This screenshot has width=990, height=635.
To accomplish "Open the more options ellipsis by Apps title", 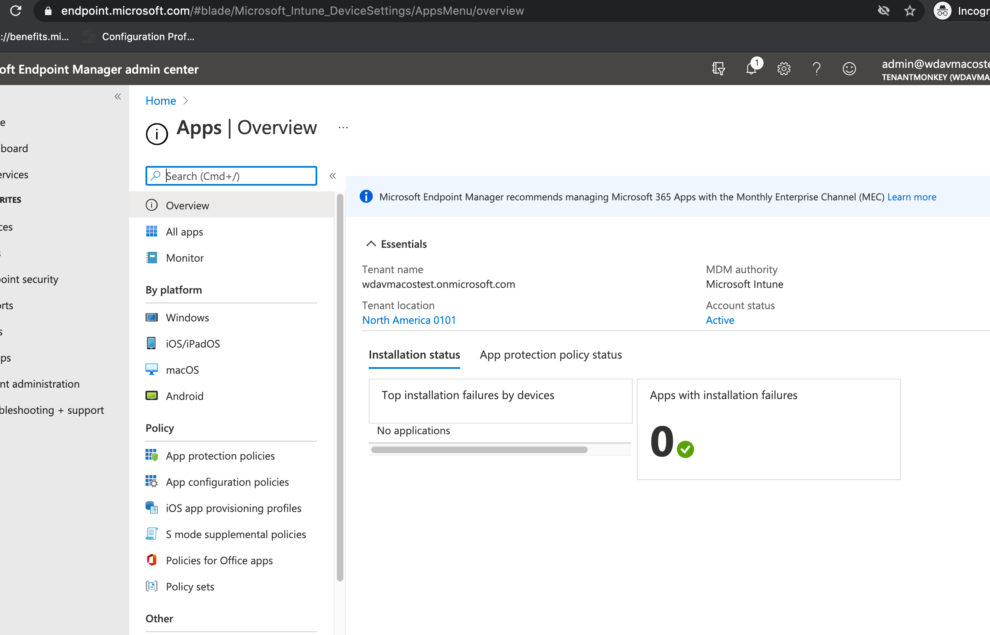I will tap(343, 128).
